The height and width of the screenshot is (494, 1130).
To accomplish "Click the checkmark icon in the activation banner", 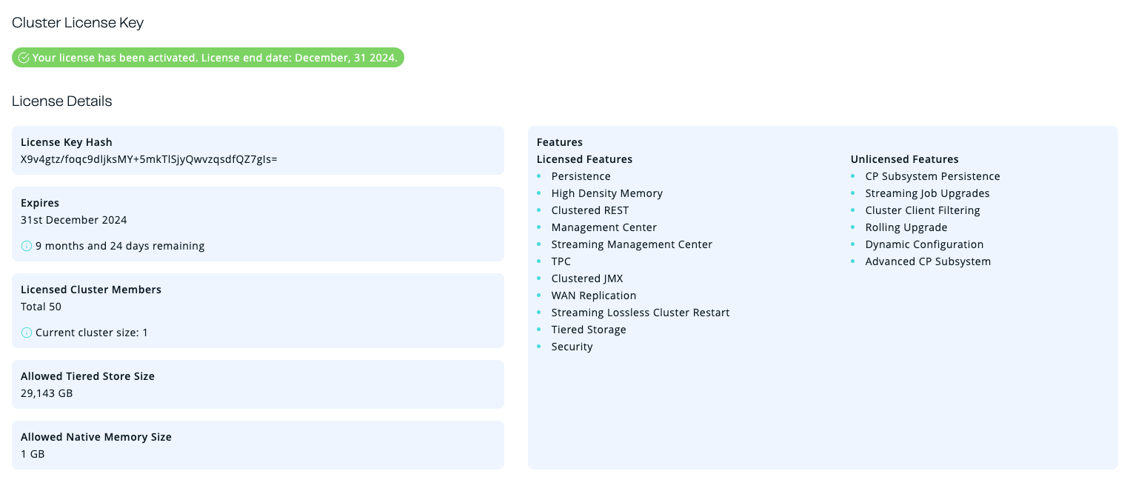I will coord(24,57).
